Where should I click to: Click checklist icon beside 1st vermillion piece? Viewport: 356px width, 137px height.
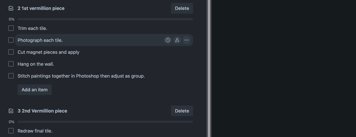[11, 8]
